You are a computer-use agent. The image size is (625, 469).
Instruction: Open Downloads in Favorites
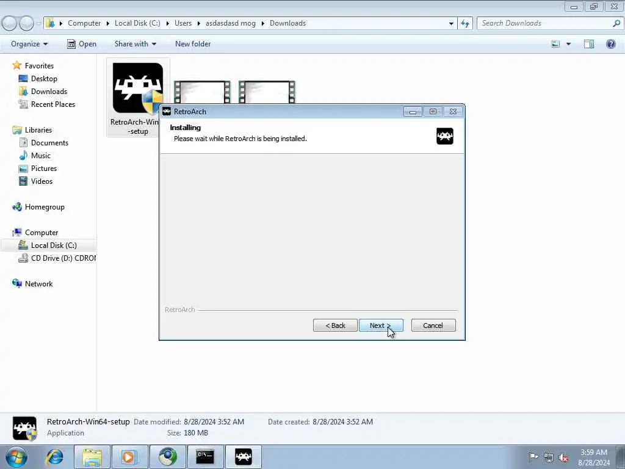click(49, 92)
